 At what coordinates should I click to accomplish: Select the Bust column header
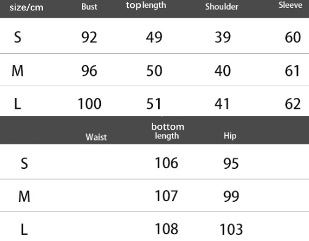tap(89, 7)
